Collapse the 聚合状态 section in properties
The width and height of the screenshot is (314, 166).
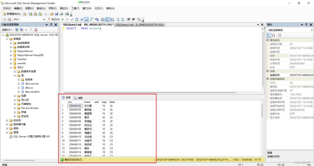coord(268,40)
